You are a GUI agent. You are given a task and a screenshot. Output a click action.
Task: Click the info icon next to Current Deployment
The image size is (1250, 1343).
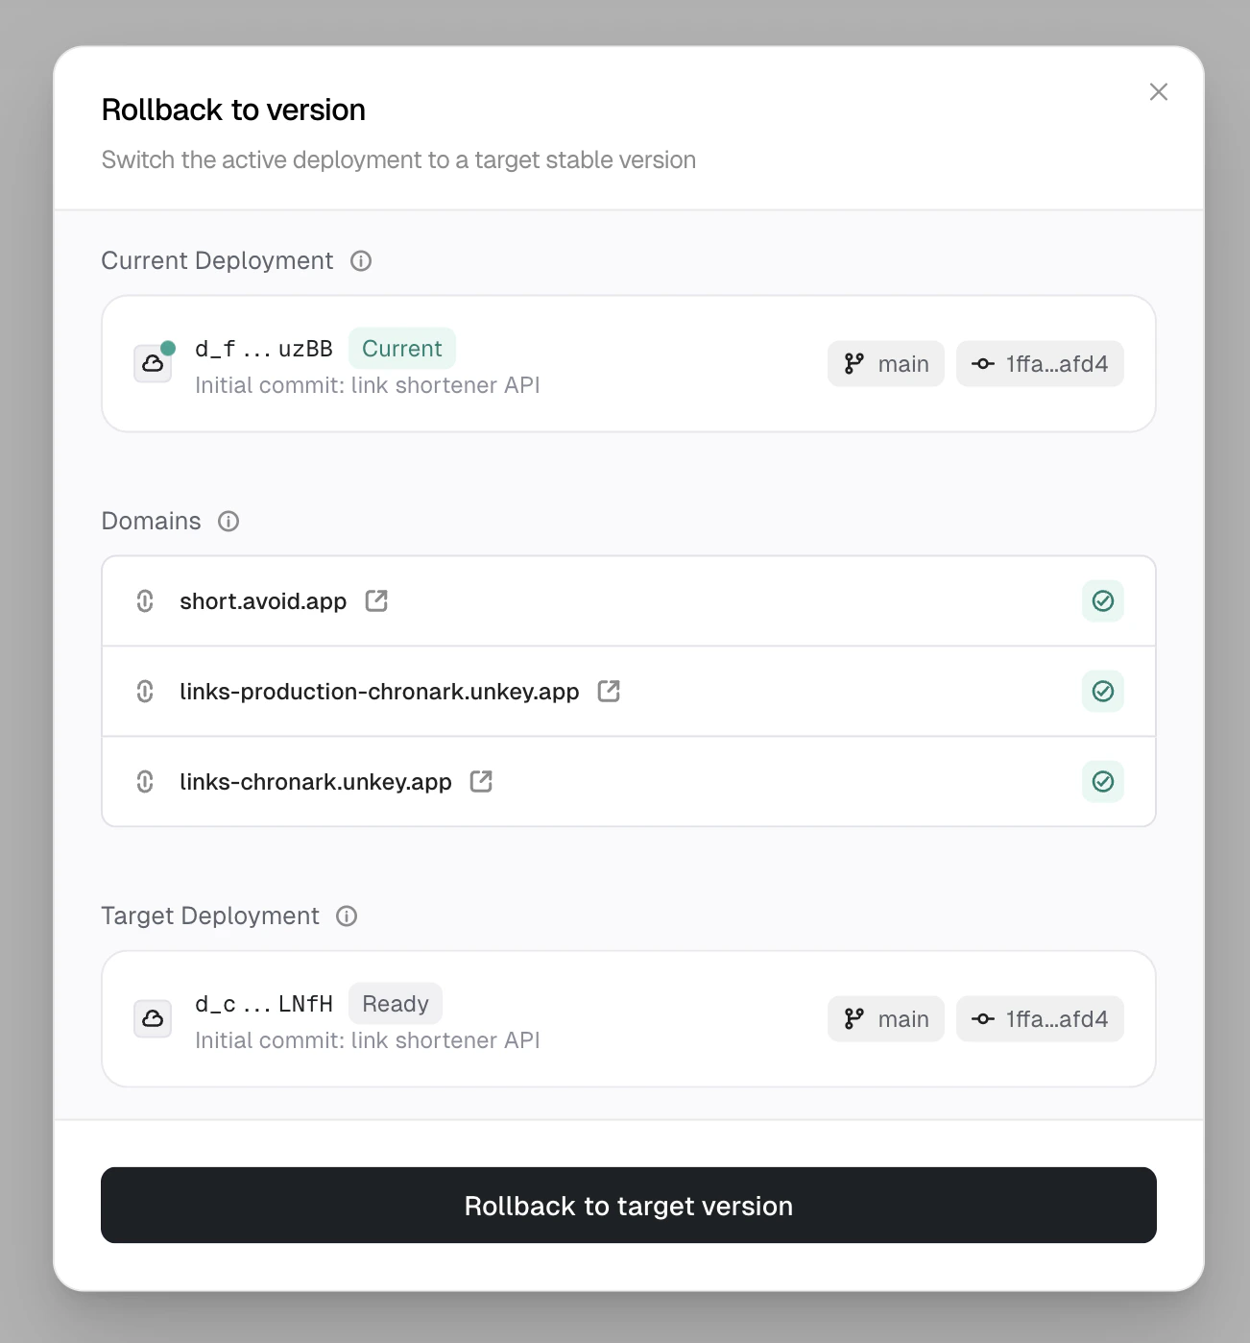pos(360,260)
